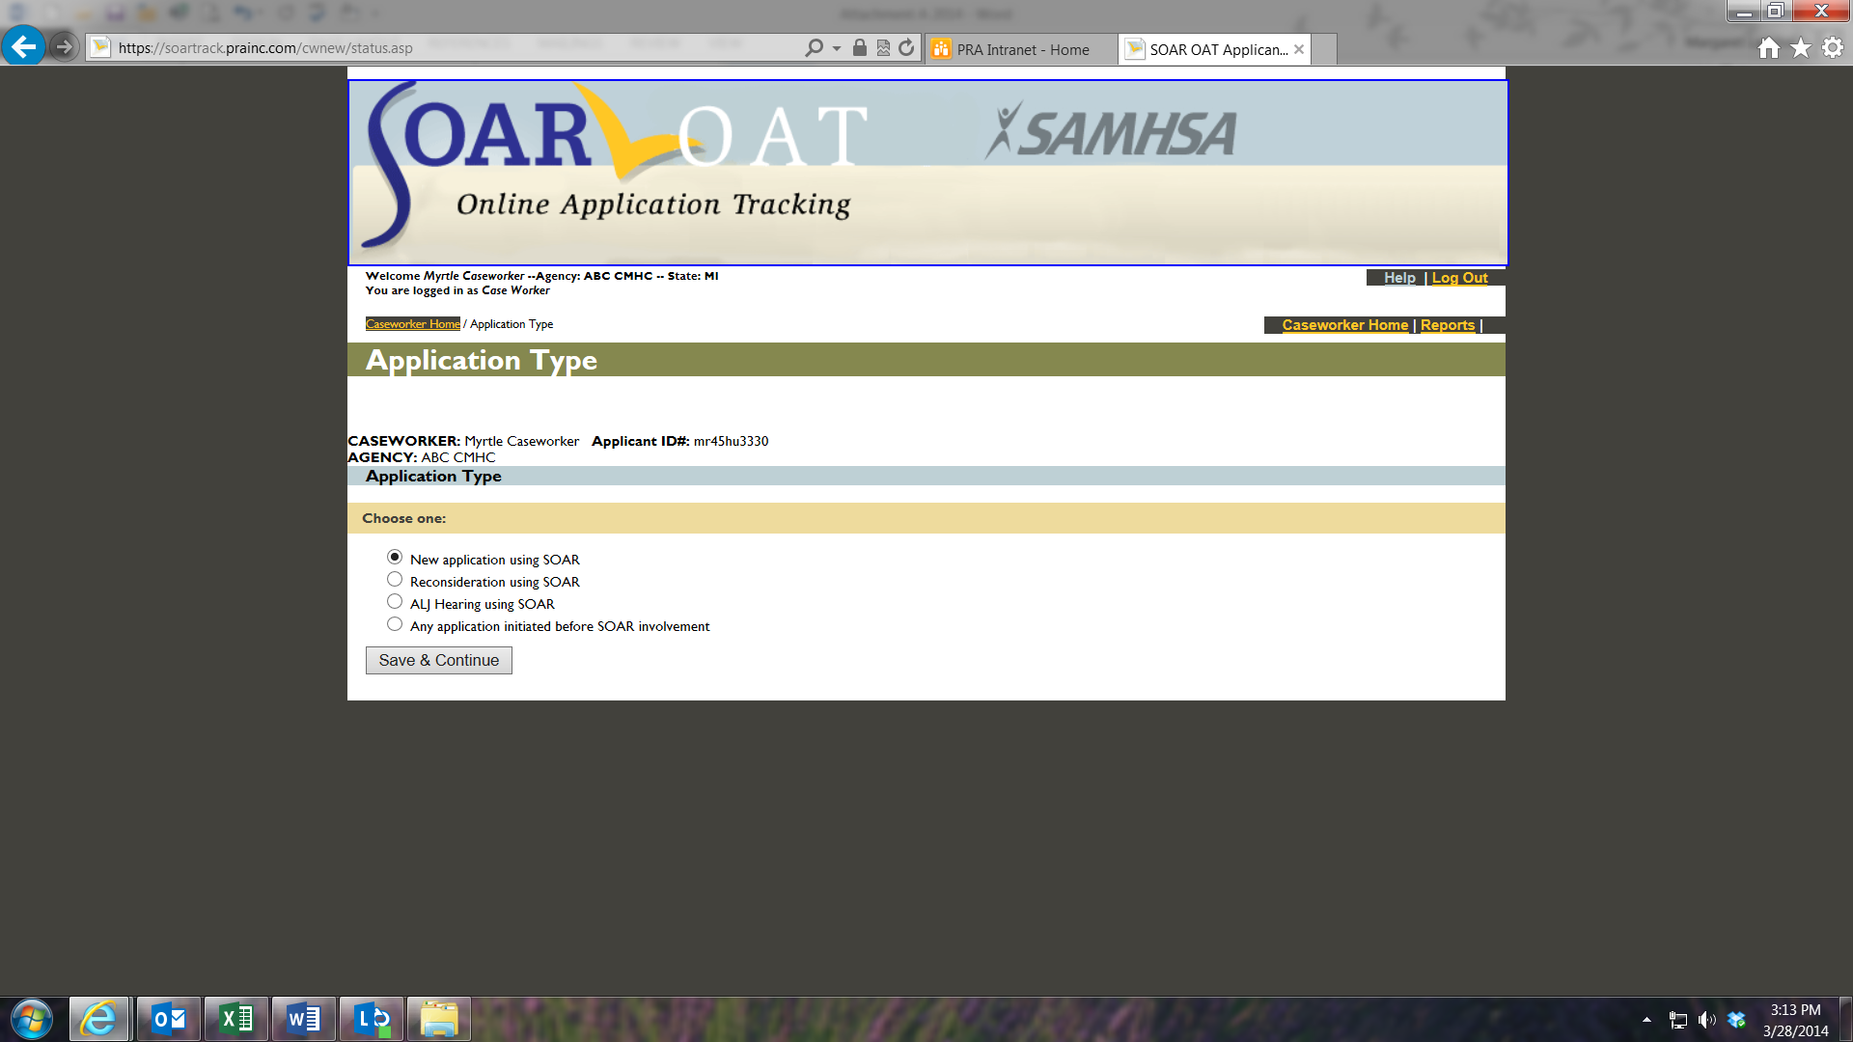This screenshot has width=1853, height=1042.
Task: Choose Any application initiated before SOAR involvement
Action: tap(395, 624)
